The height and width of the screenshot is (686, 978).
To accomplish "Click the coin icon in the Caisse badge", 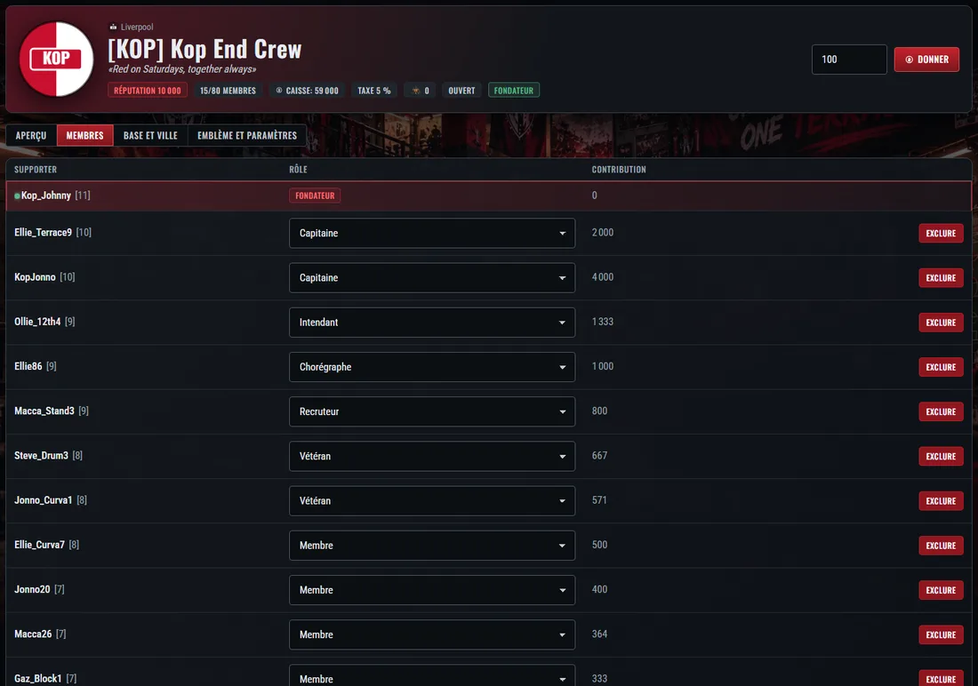I will point(279,91).
